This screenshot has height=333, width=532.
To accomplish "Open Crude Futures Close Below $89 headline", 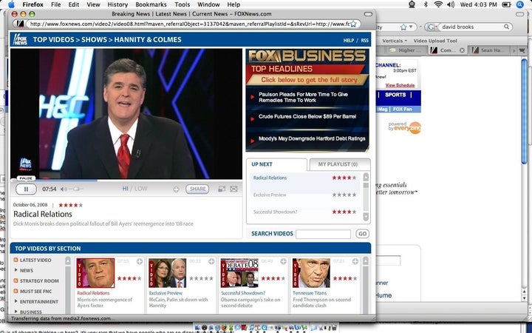I will coord(307,117).
